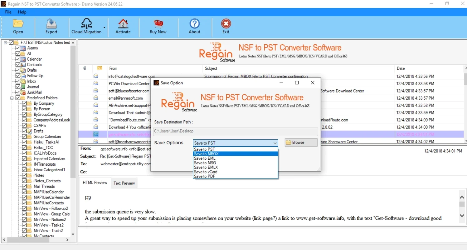
Task: Click mail icon for AB-Archive.net row
Action: coord(96,105)
